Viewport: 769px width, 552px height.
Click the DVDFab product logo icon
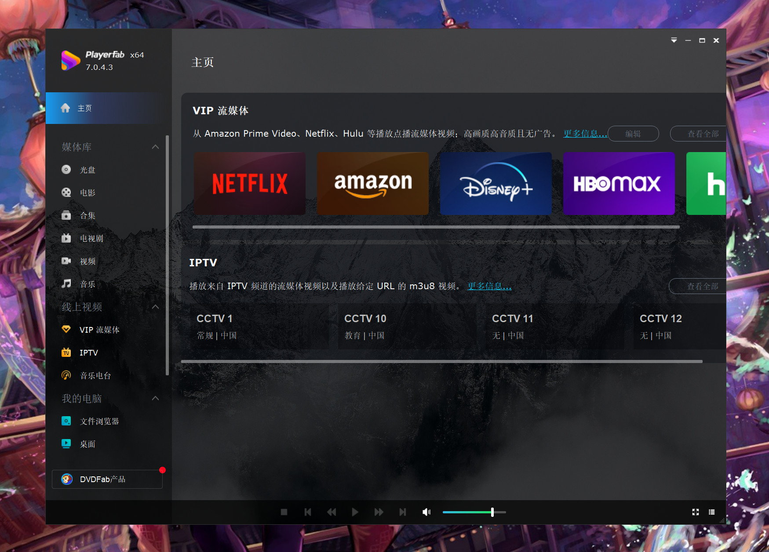pos(67,479)
